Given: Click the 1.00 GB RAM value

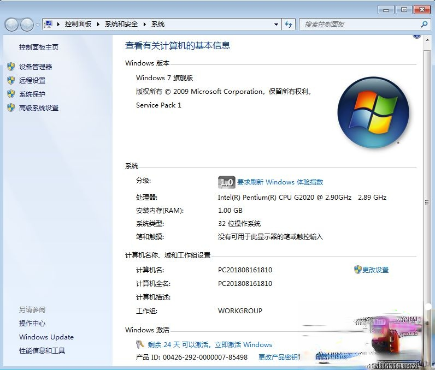Looking at the screenshot, I should [x=230, y=211].
